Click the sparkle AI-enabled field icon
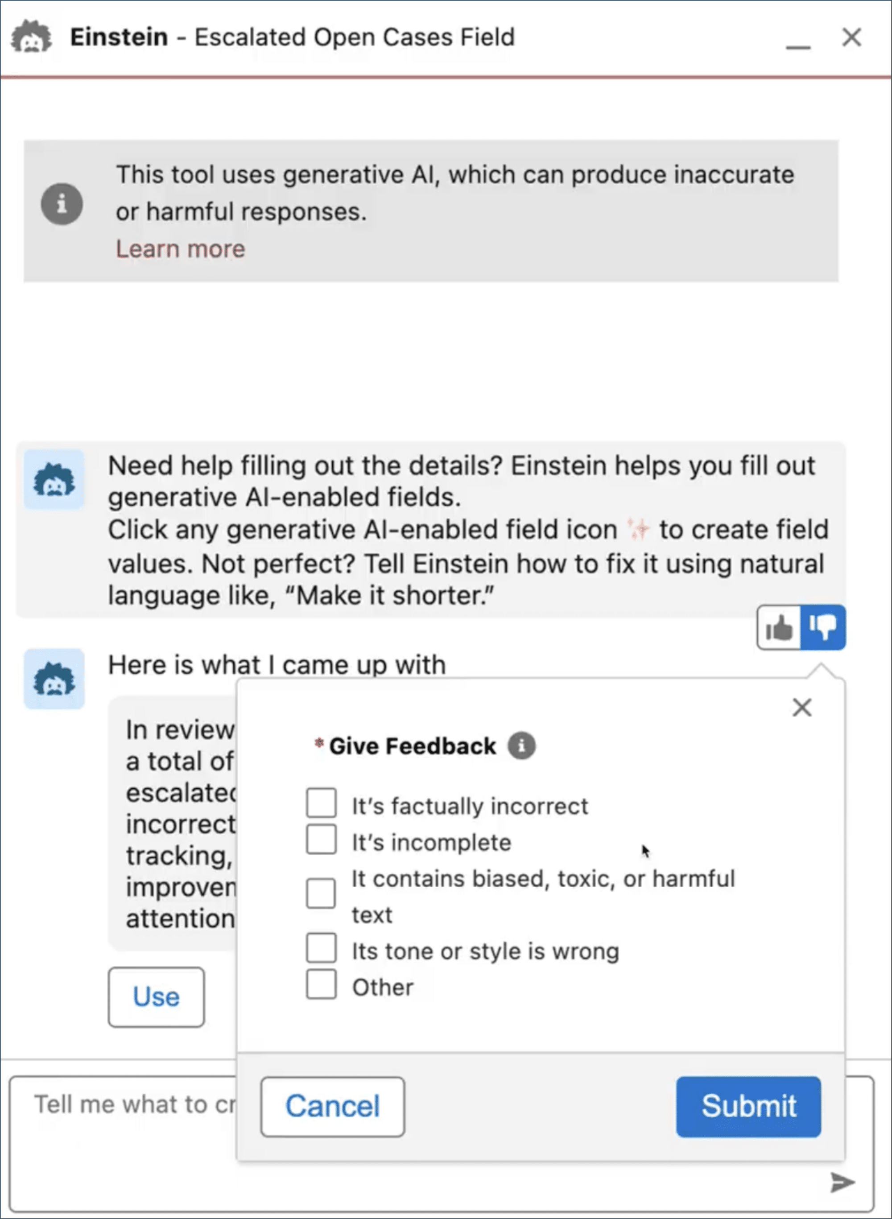This screenshot has width=892, height=1219. click(x=638, y=530)
